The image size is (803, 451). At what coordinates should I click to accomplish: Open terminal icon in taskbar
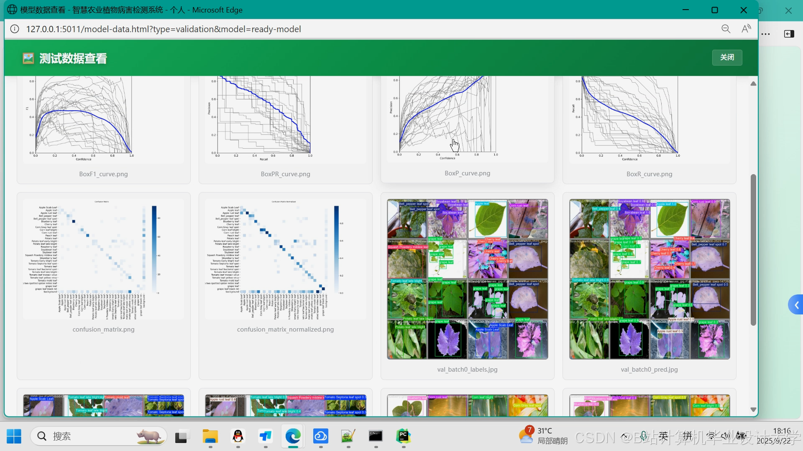[x=376, y=436]
